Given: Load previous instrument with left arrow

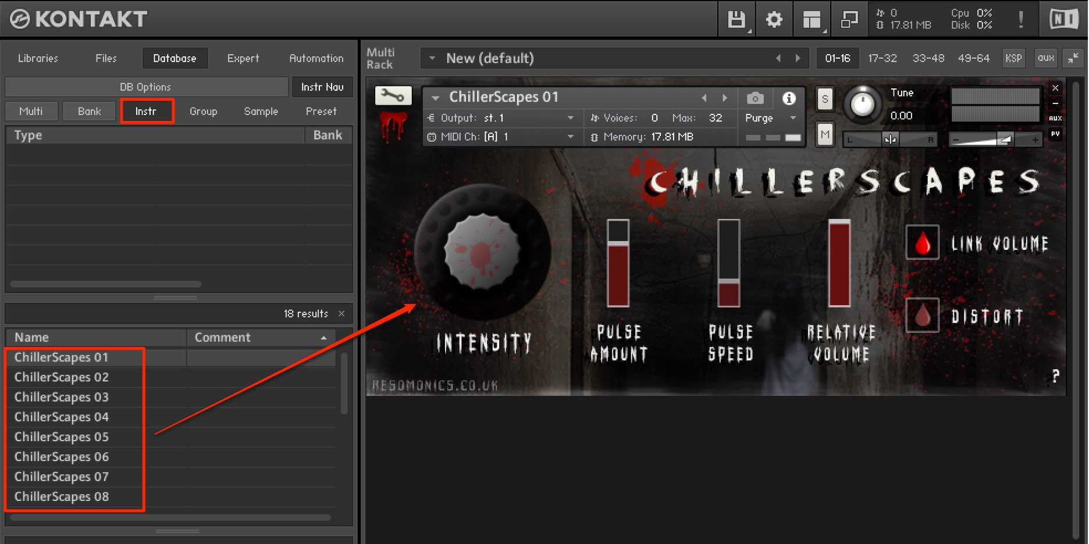Looking at the screenshot, I should (x=704, y=98).
